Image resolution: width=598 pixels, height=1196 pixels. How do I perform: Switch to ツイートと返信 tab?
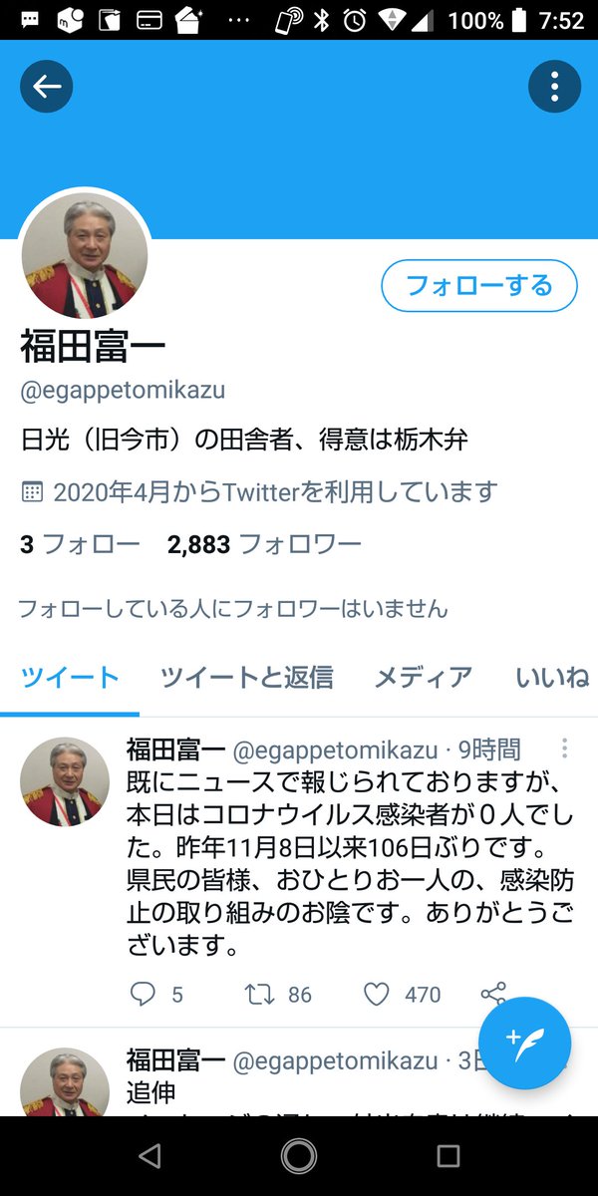point(246,678)
